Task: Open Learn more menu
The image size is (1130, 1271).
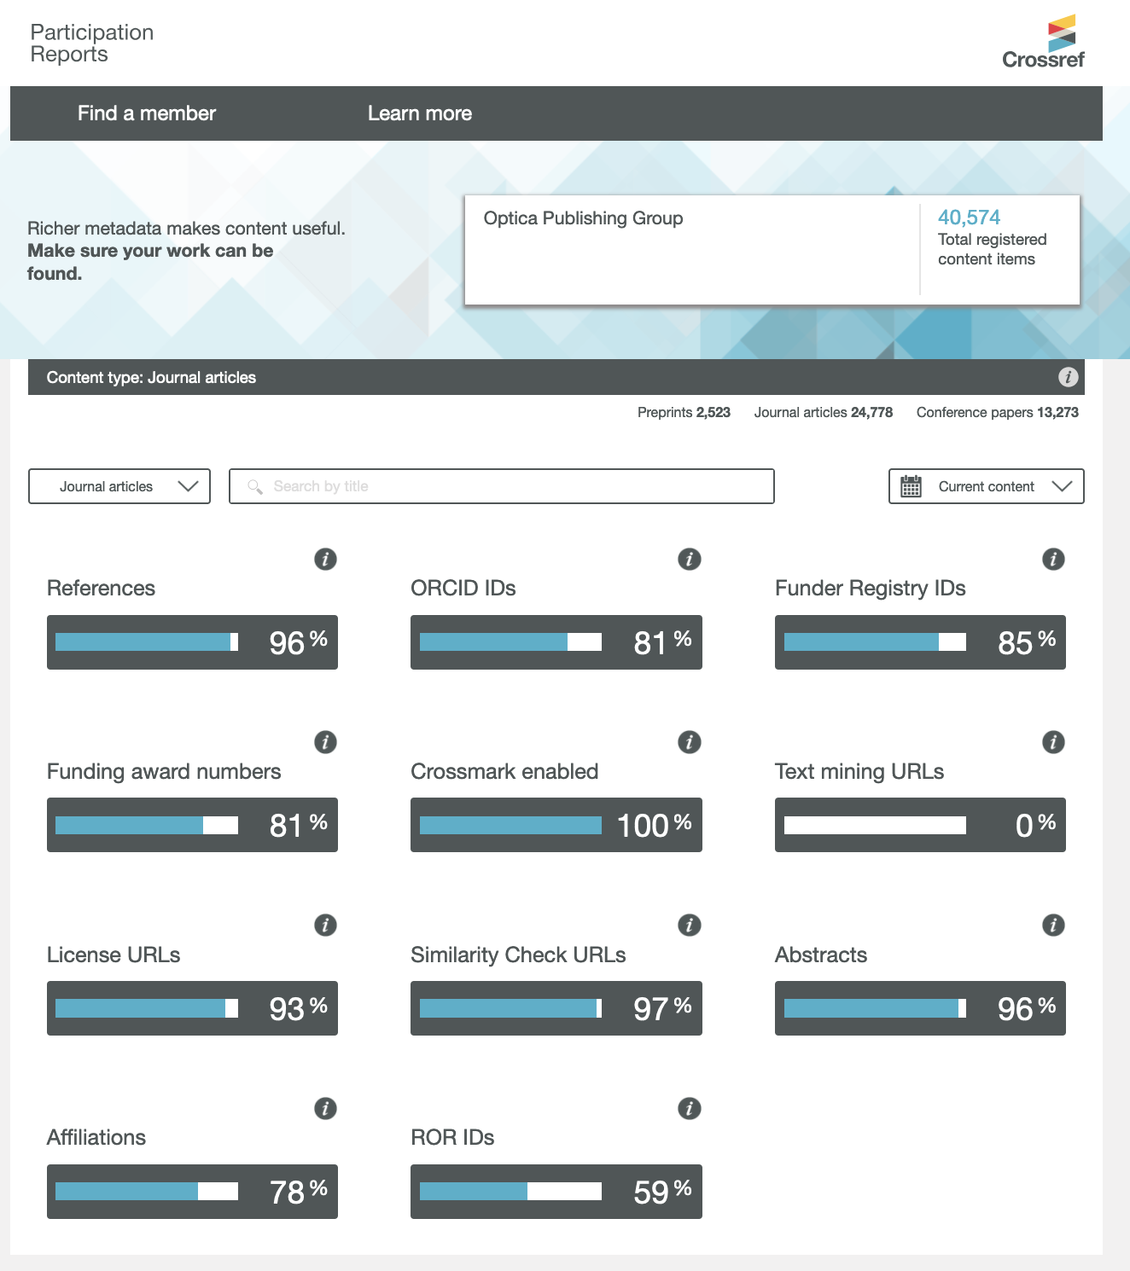Action: 420,113
